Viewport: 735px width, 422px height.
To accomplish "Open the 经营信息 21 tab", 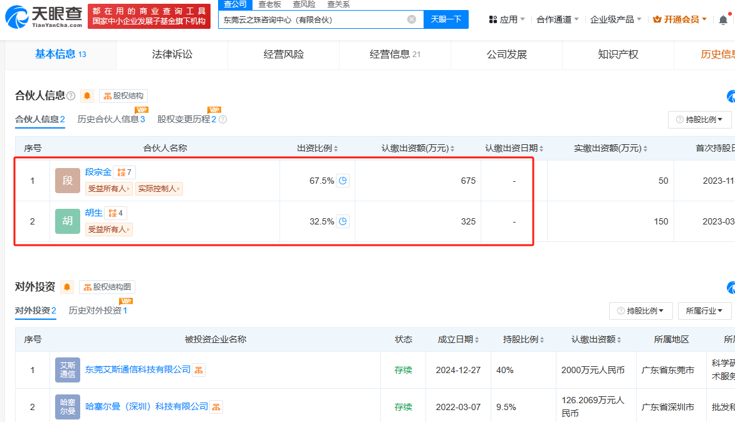I will pos(395,55).
